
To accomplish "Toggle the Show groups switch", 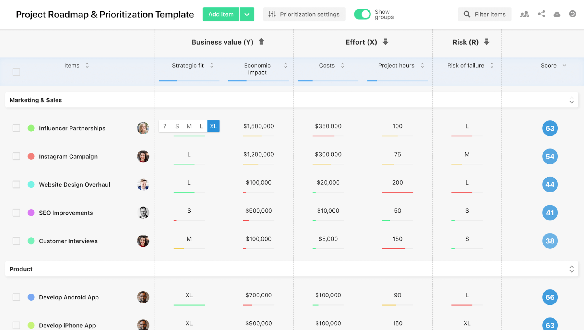I will (x=362, y=14).
